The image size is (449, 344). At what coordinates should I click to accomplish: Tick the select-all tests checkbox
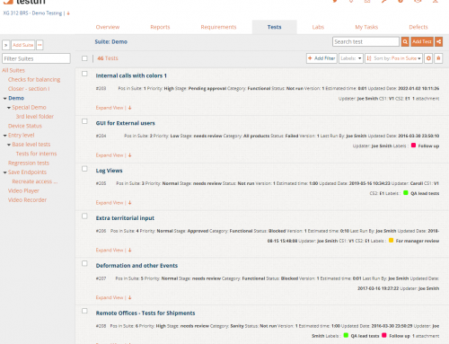click(84, 58)
